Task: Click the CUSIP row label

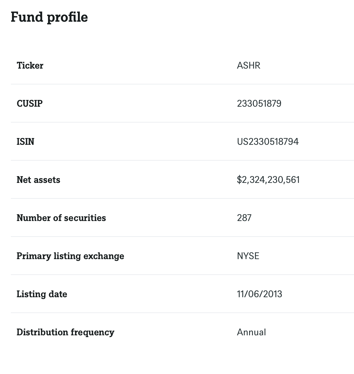Action: [30, 103]
